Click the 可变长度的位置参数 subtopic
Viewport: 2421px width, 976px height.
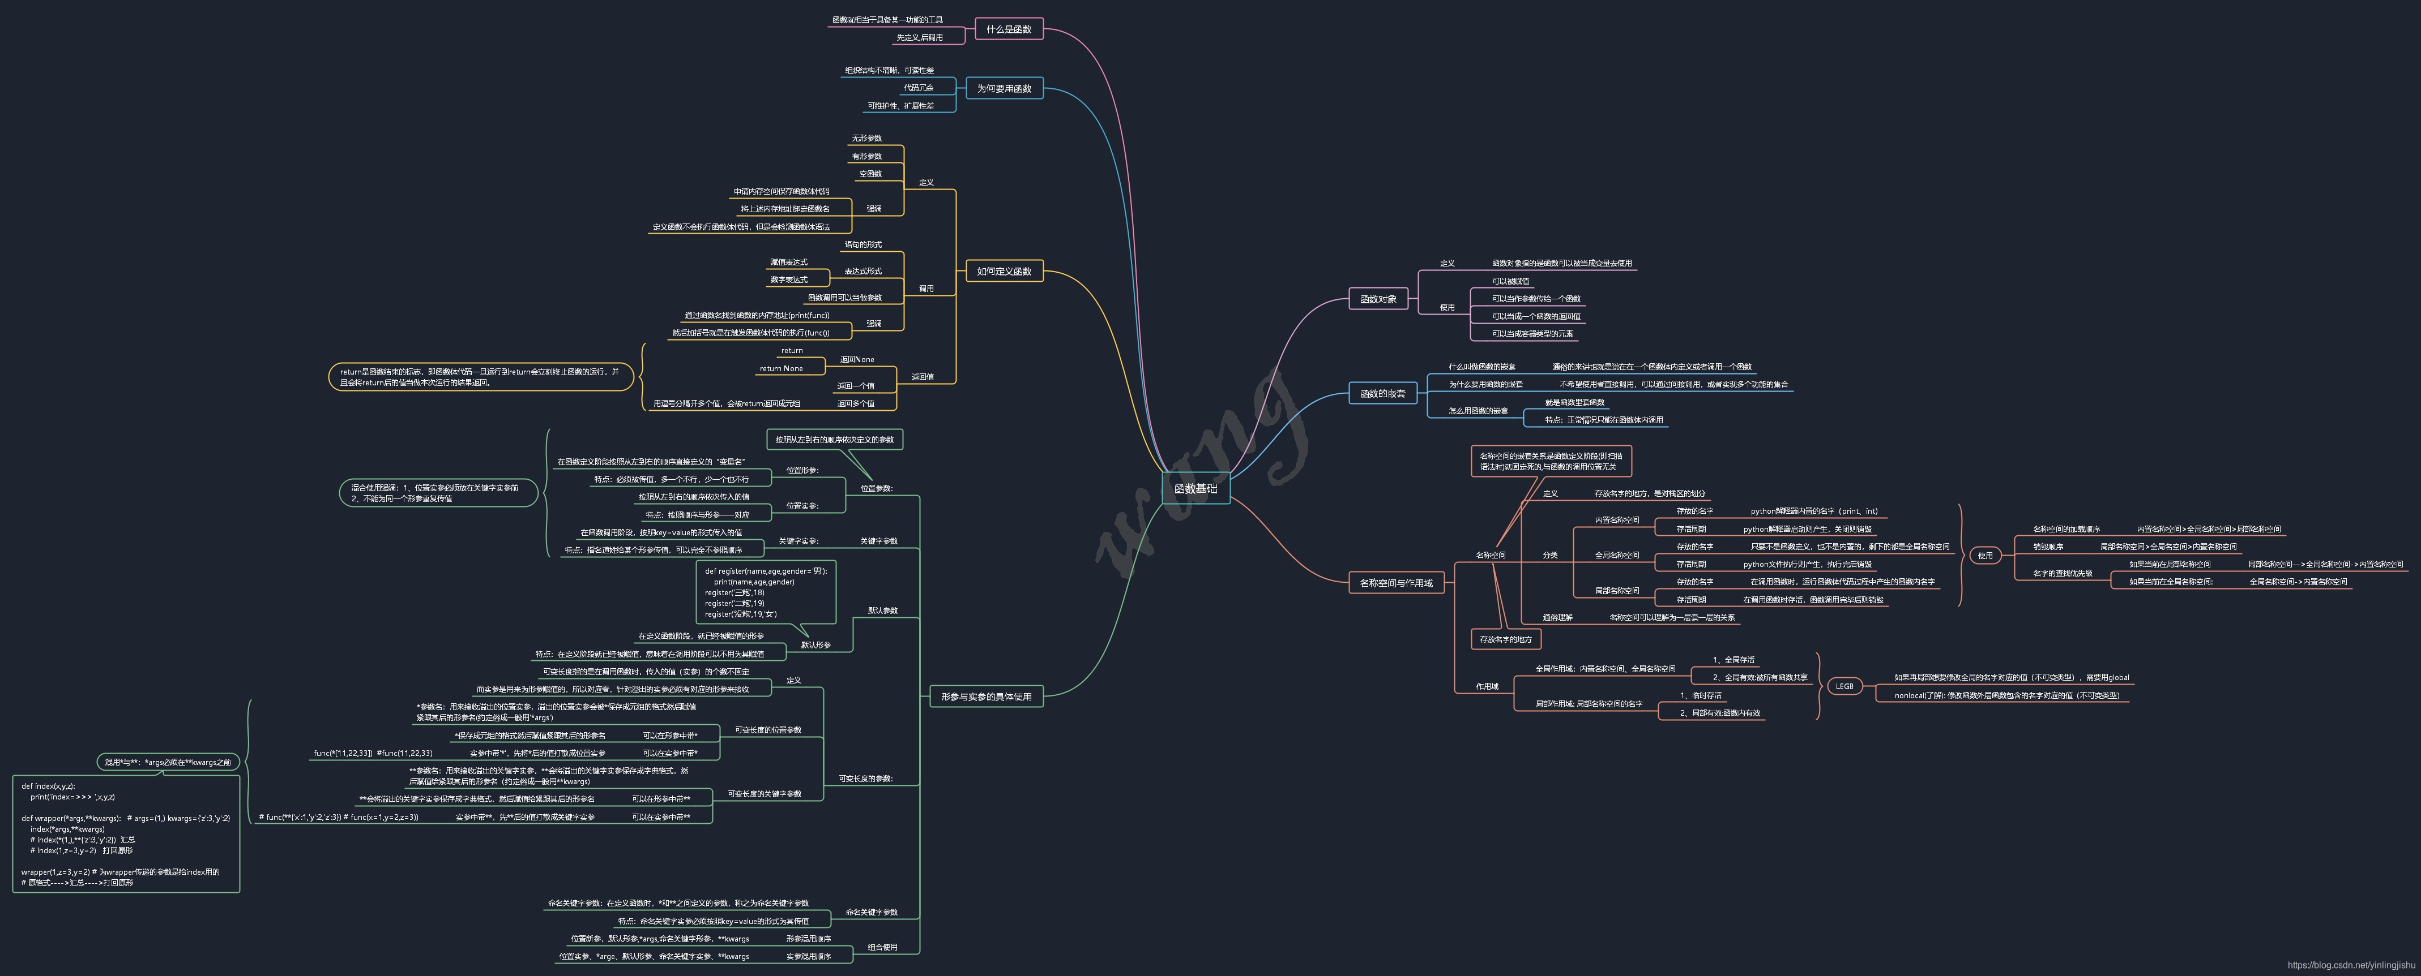coord(768,730)
